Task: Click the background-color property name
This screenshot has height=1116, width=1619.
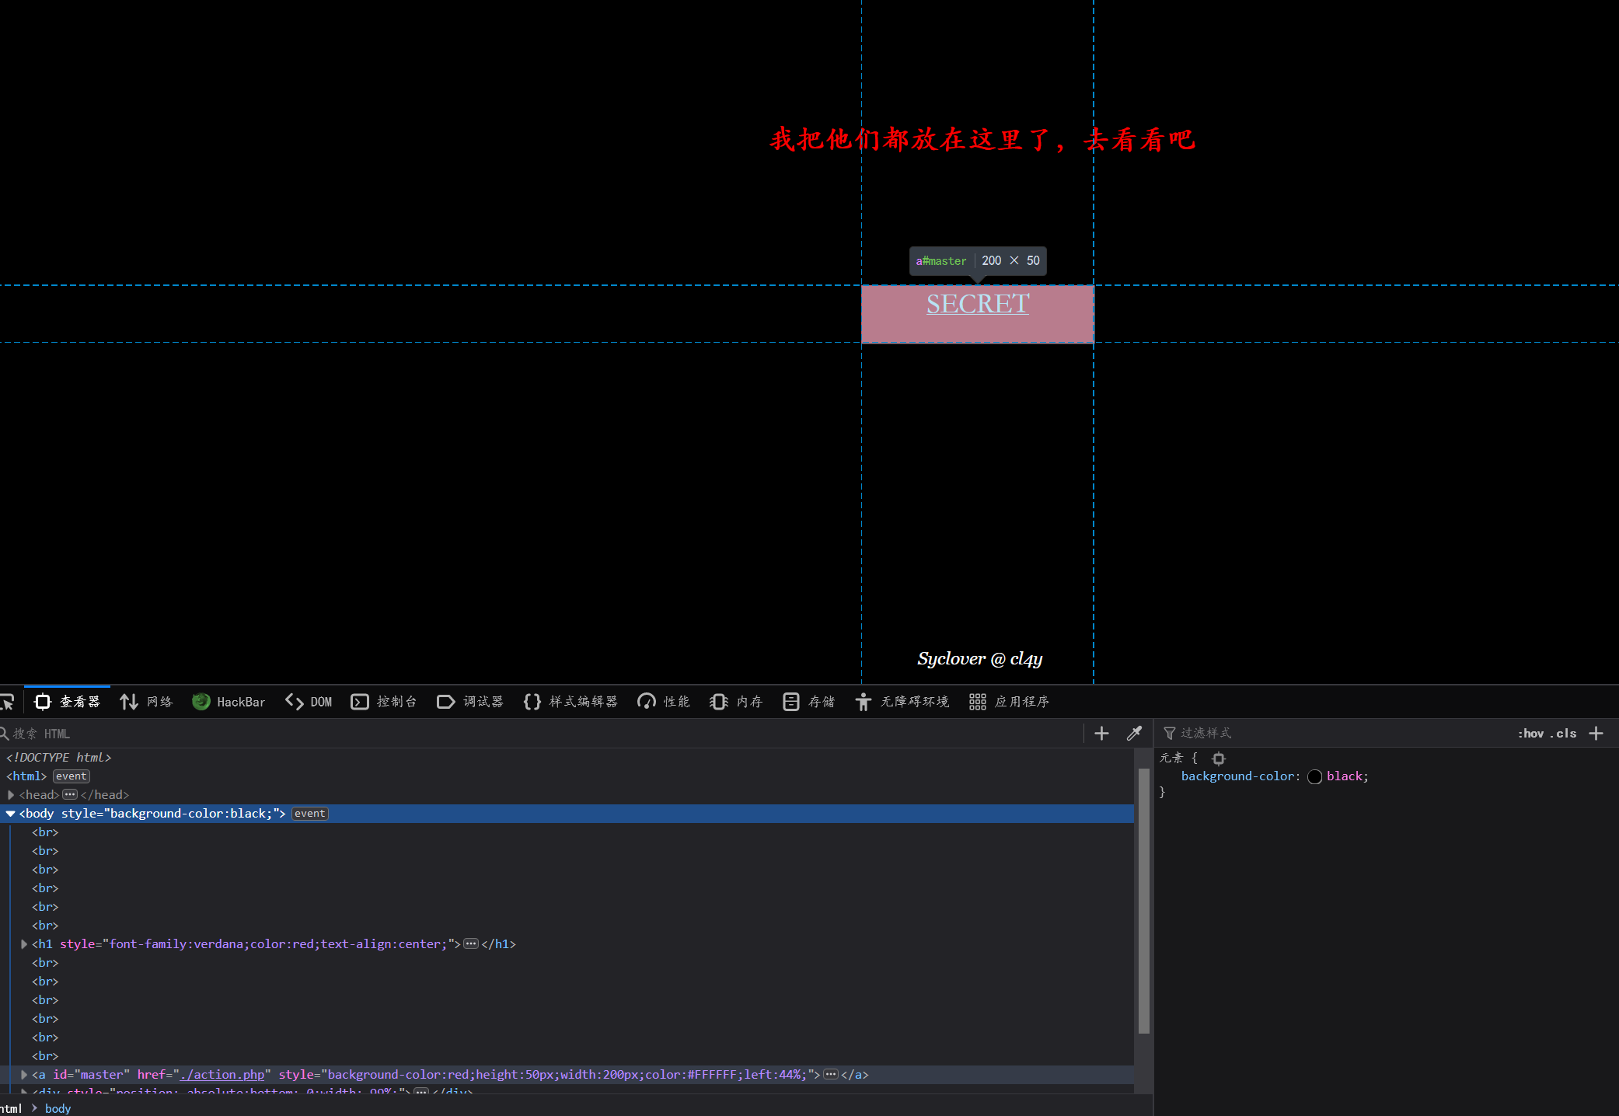Action: coord(1238,776)
